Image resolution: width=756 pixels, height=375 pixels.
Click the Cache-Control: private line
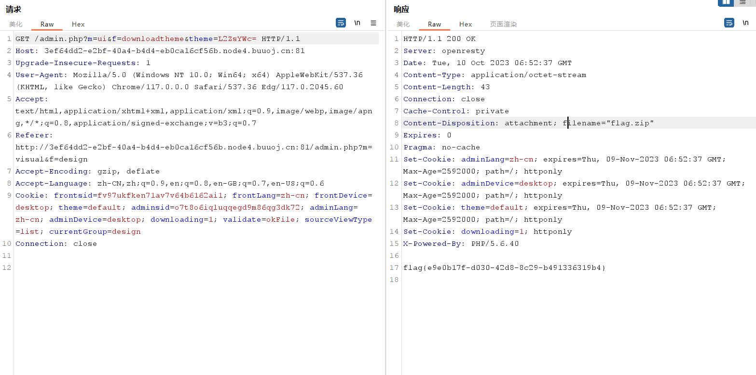[456, 111]
